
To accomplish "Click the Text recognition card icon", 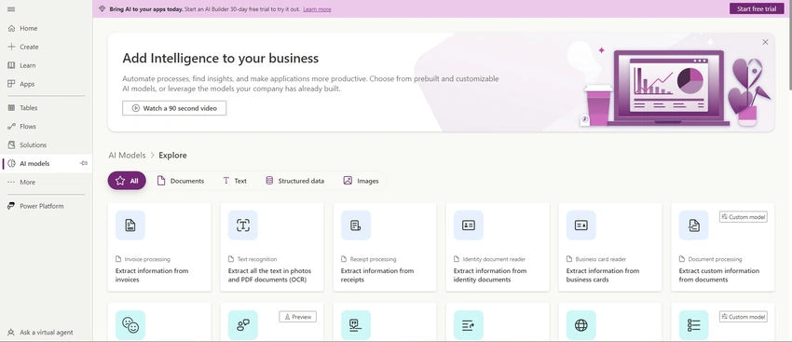I will click(x=243, y=226).
